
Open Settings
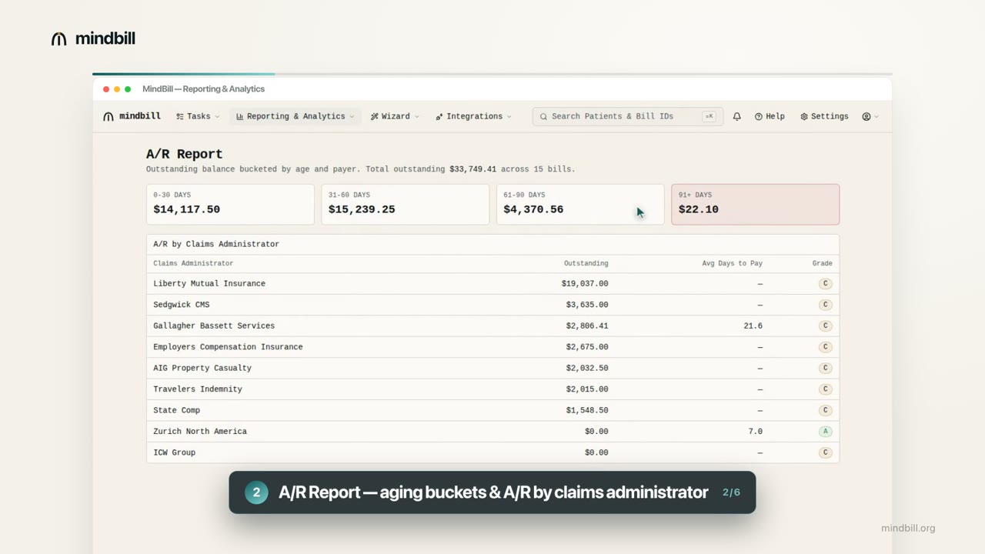pyautogui.click(x=824, y=116)
